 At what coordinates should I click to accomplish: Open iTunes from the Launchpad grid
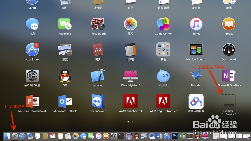pyautogui.click(x=196, y=24)
